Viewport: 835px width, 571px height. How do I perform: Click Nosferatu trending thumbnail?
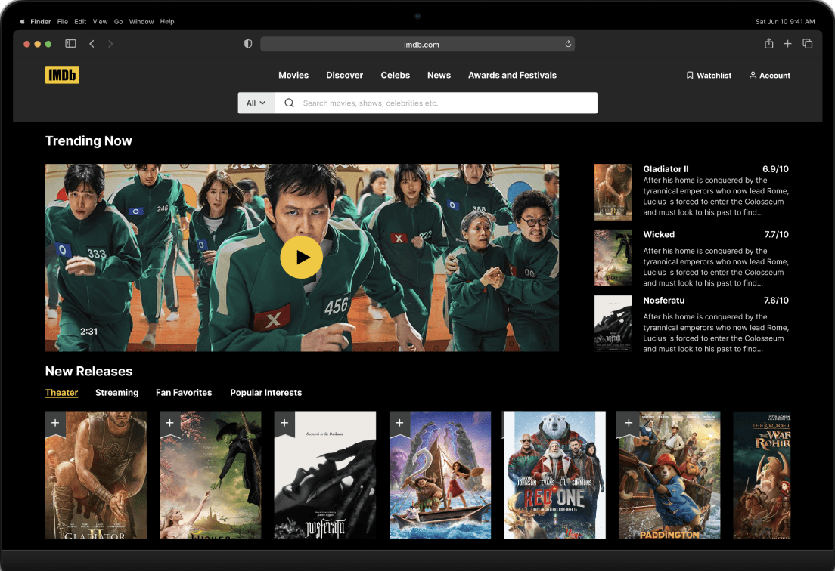[x=613, y=323]
